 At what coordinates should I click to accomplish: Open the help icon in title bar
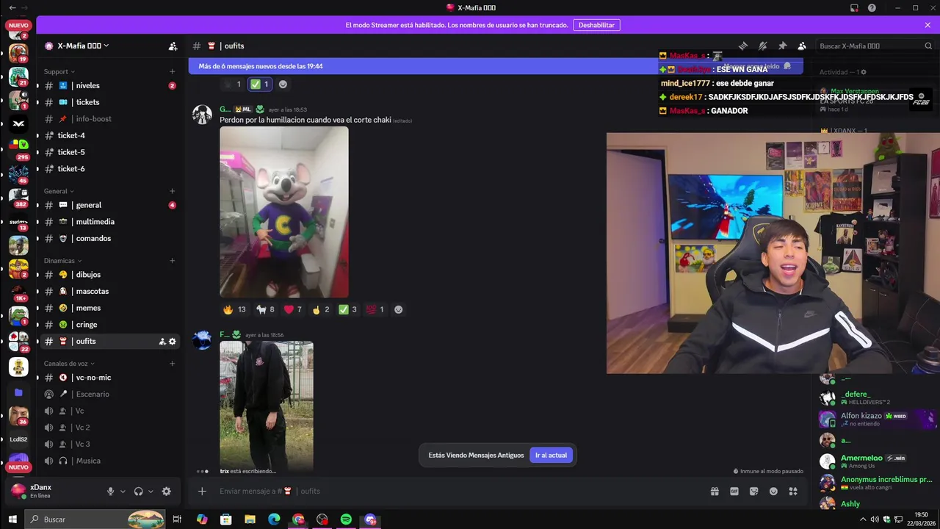pyautogui.click(x=872, y=7)
